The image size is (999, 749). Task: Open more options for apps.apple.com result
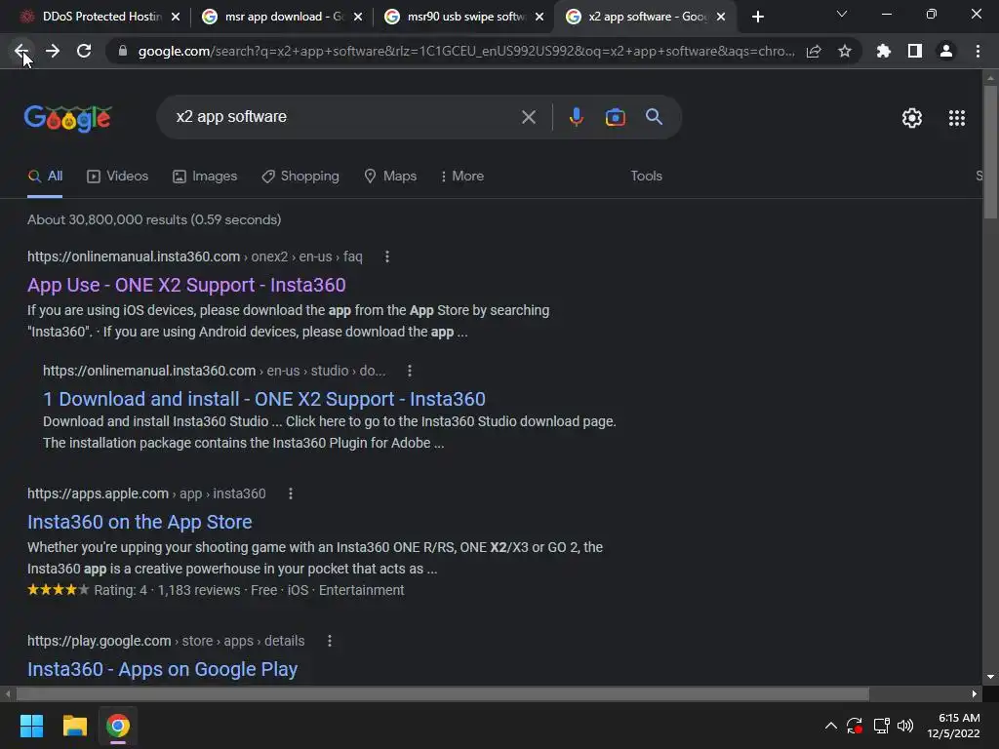pyautogui.click(x=291, y=493)
